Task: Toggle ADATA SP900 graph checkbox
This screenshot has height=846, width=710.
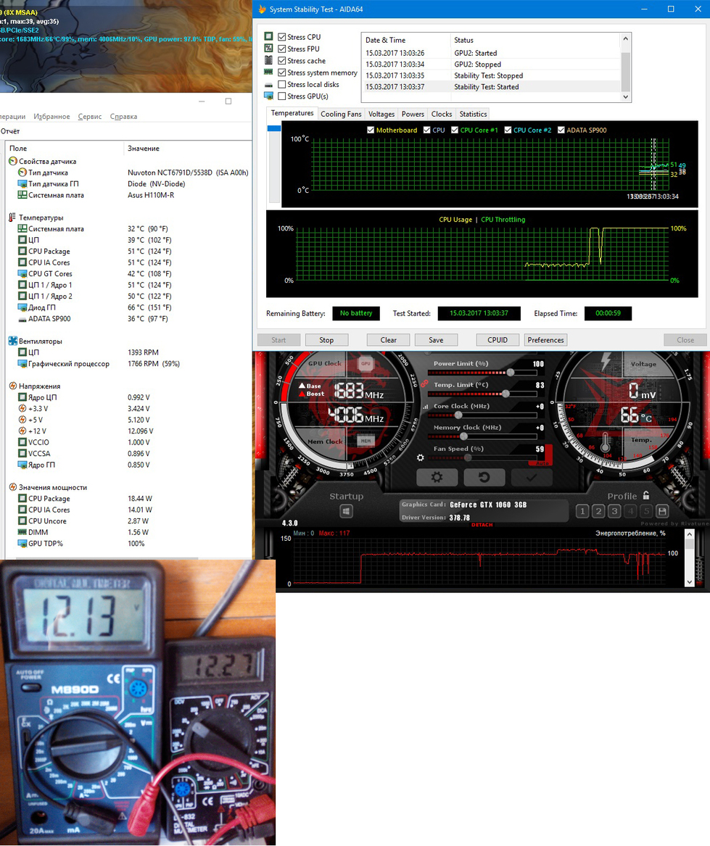Action: 561,130
